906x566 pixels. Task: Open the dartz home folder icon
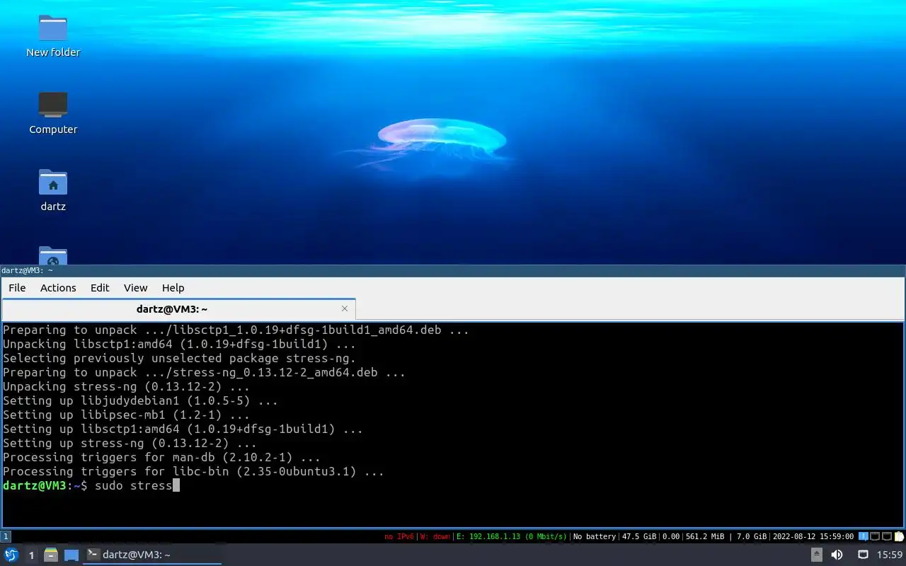click(53, 190)
